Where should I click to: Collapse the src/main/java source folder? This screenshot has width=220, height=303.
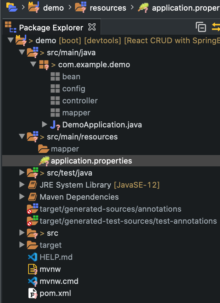pos(22,52)
